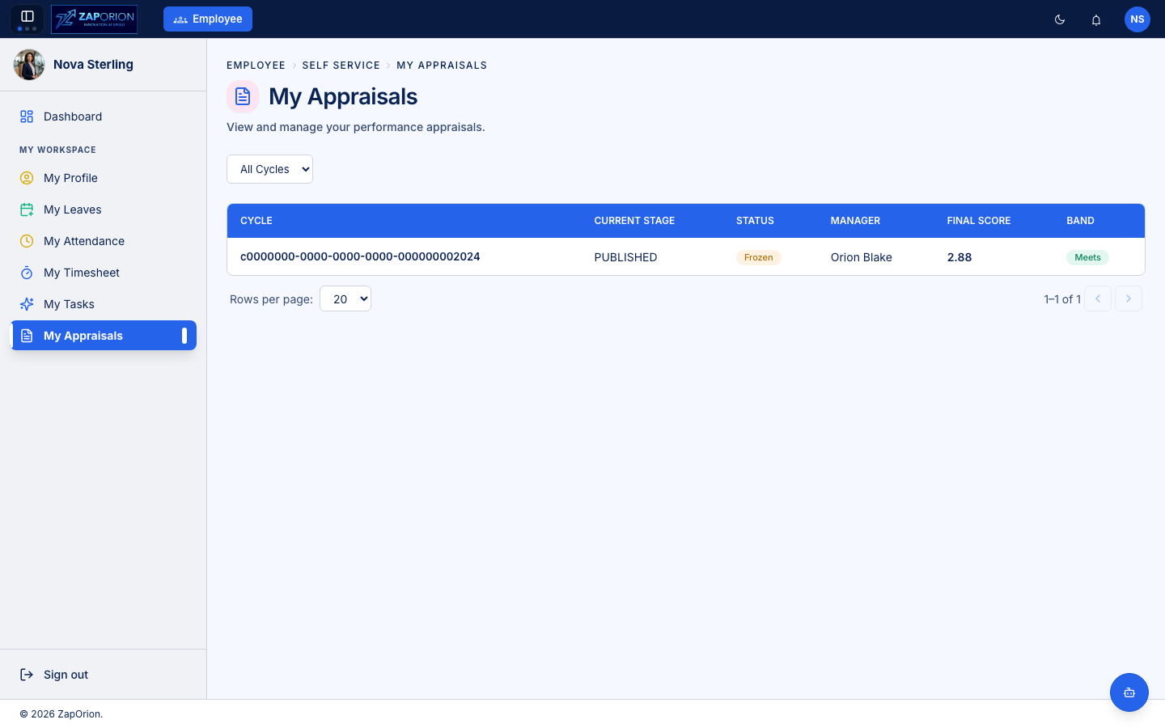Go to previous page chevron
Viewport: 1165px width, 728px height.
tap(1098, 298)
